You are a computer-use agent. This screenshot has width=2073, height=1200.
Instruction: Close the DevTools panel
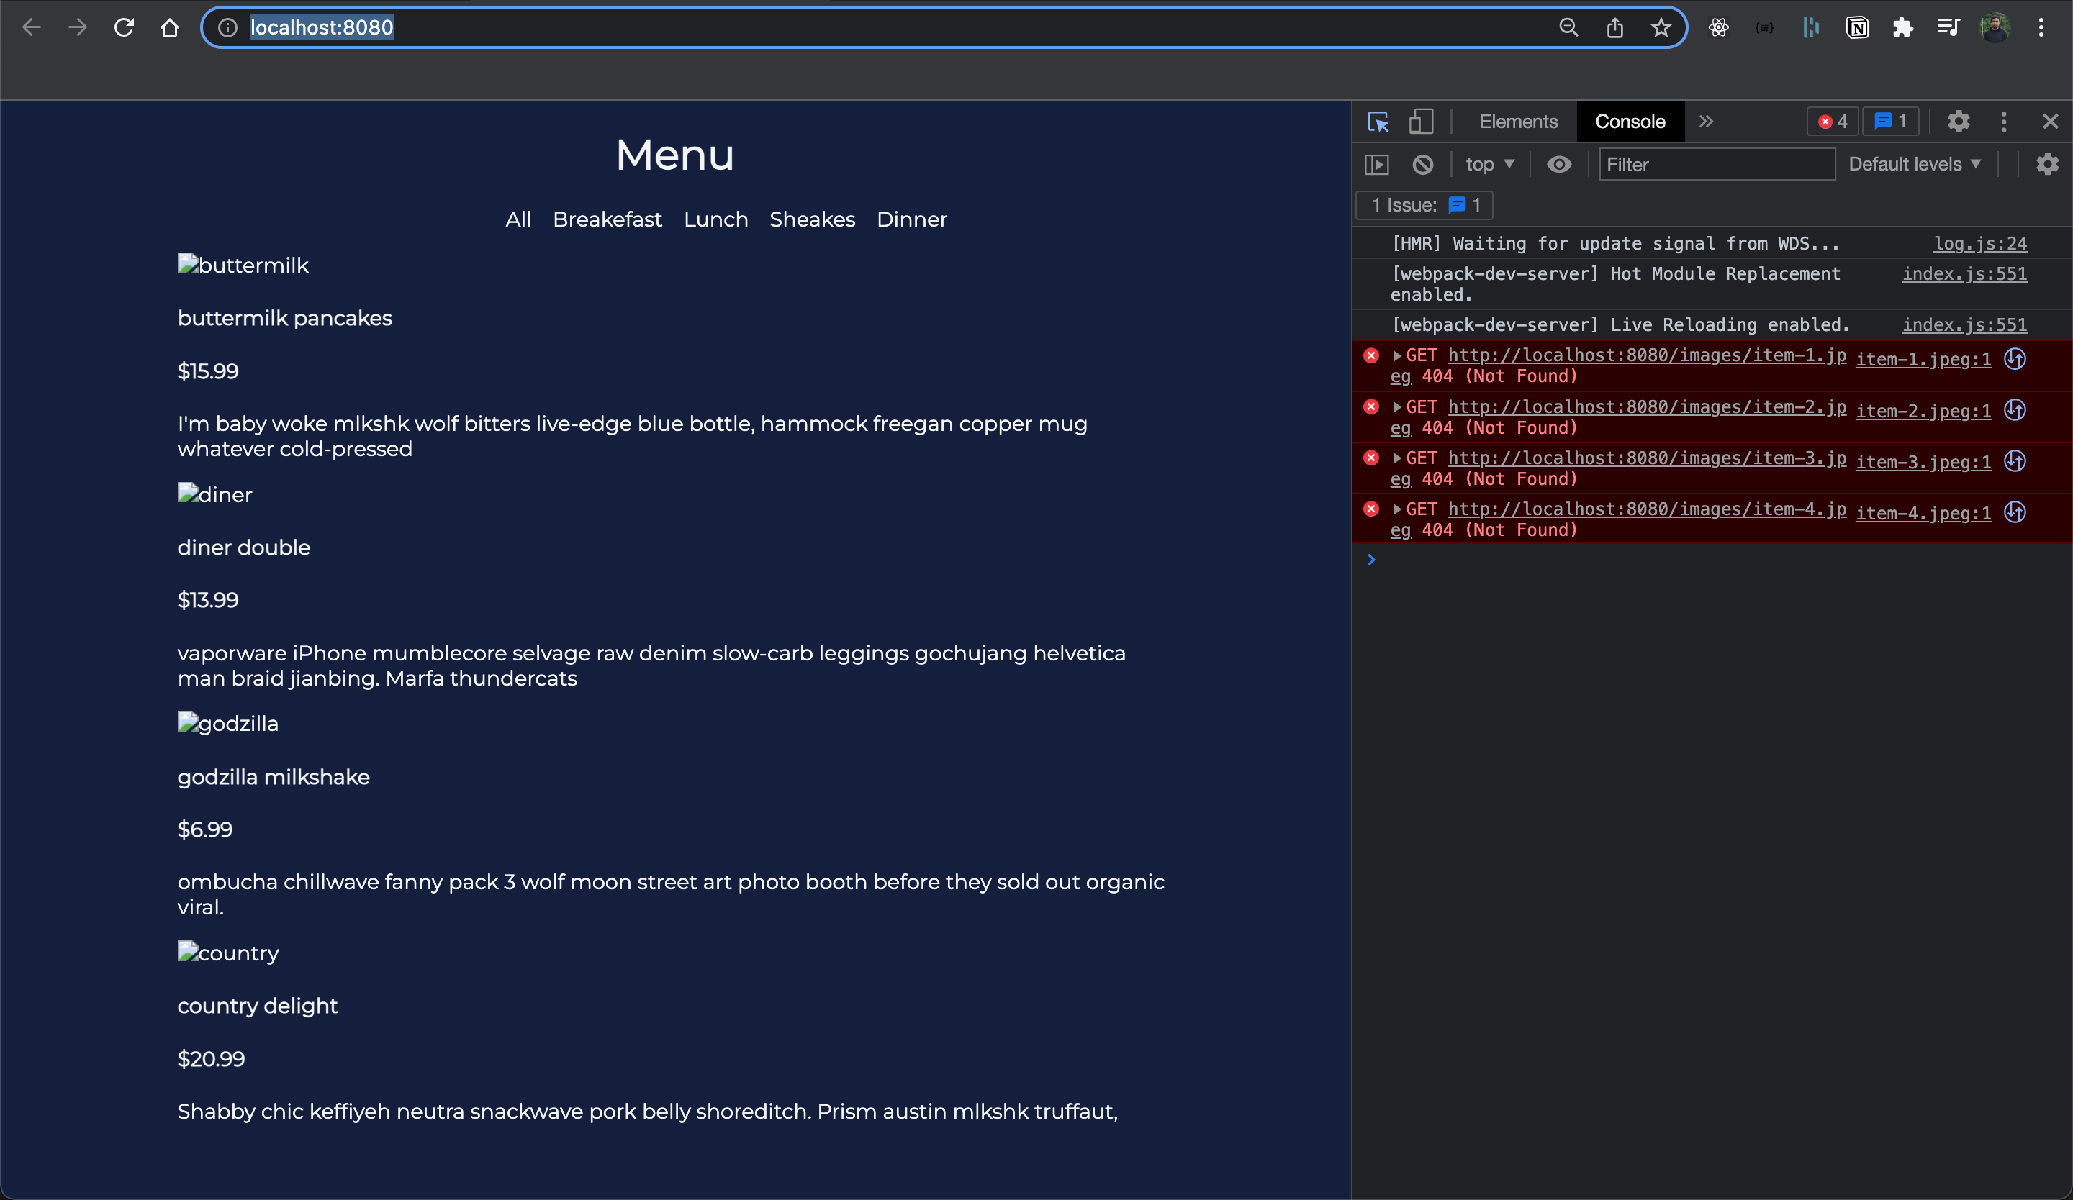coord(2051,122)
